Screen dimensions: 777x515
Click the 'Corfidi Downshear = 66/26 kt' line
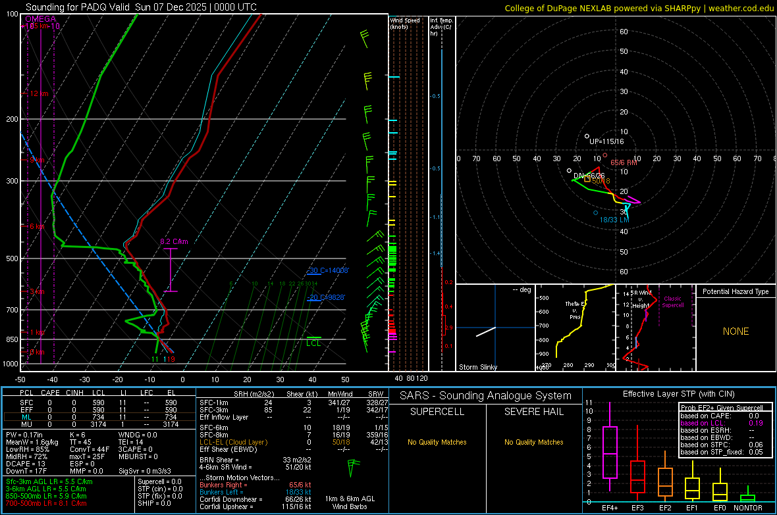pyautogui.click(x=255, y=499)
